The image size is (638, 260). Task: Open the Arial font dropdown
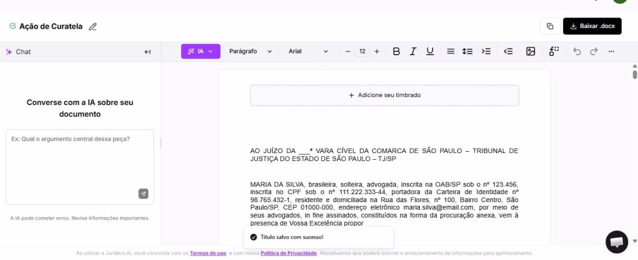pyautogui.click(x=308, y=52)
